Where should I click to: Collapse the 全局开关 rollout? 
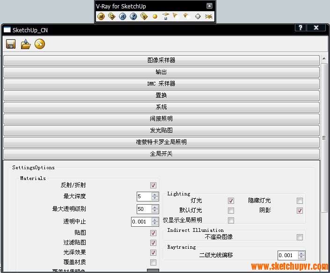tap(161, 154)
